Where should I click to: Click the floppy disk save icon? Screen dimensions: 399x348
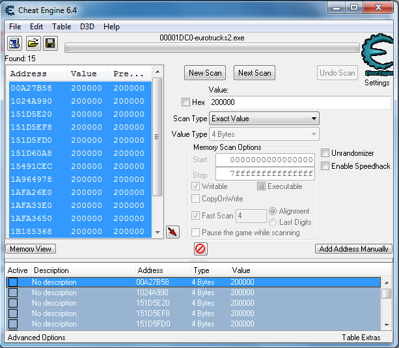[50, 44]
